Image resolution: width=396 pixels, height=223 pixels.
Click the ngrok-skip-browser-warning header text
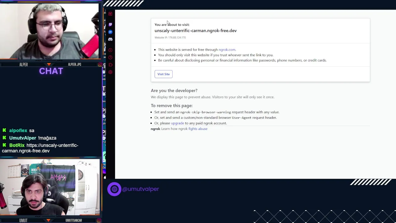pos(205,112)
